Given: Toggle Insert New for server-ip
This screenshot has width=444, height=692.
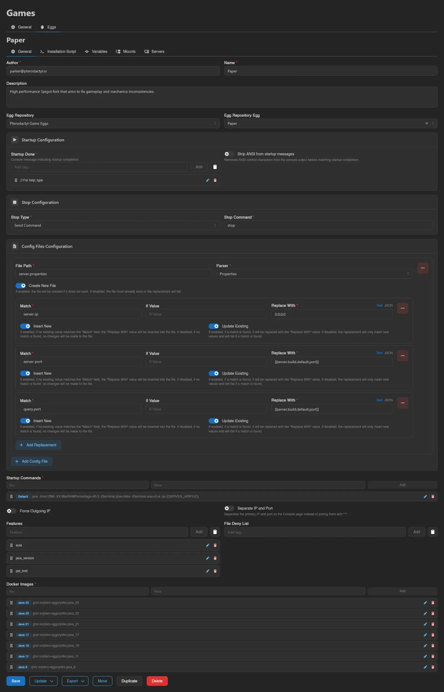Looking at the screenshot, I should (25, 326).
